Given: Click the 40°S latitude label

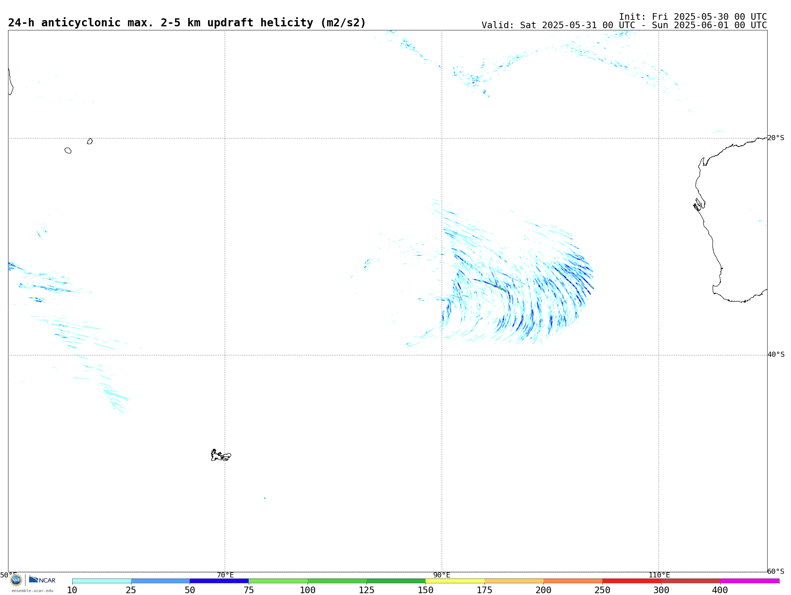Looking at the screenshot, I should [776, 355].
